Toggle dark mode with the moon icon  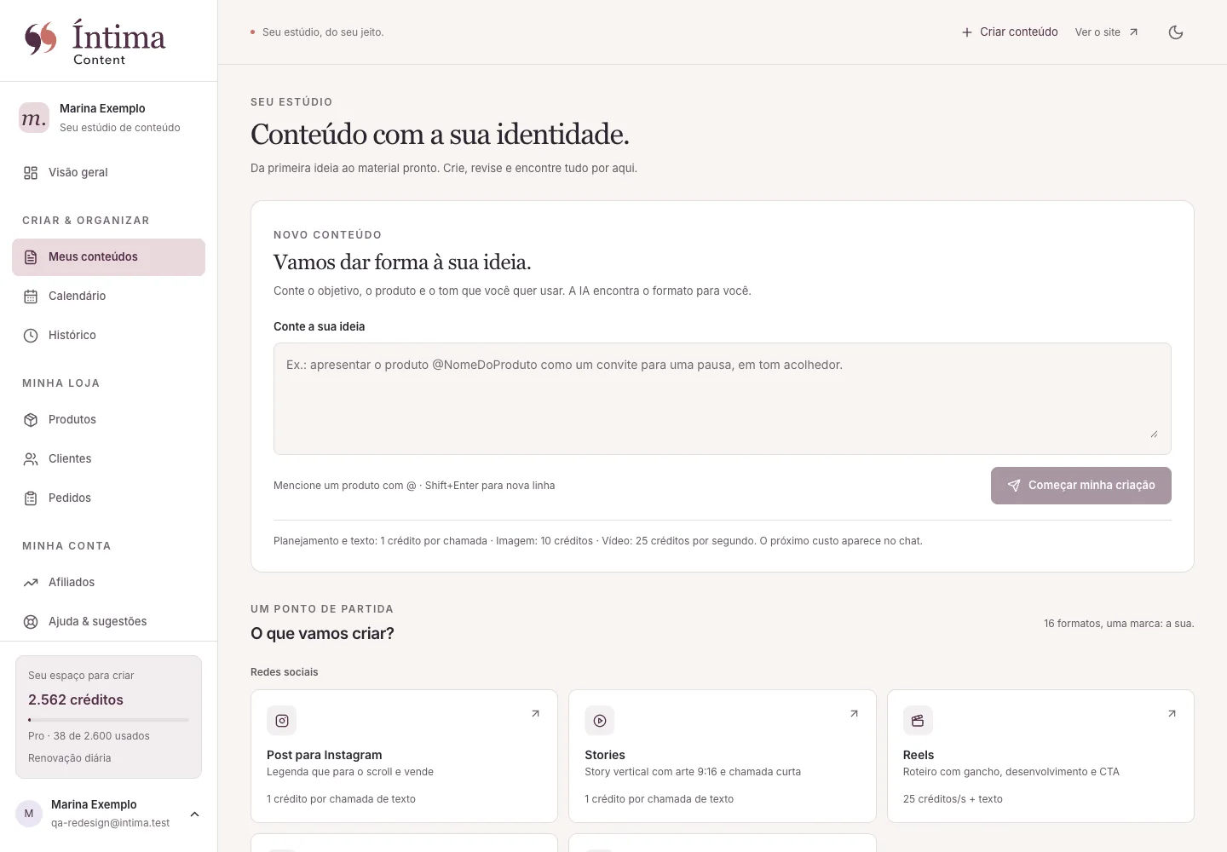1176,32
